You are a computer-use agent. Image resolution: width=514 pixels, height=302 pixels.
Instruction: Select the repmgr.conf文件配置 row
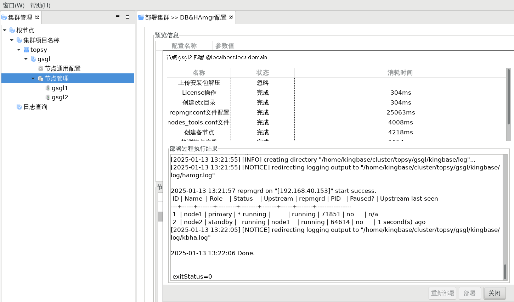[337, 112]
